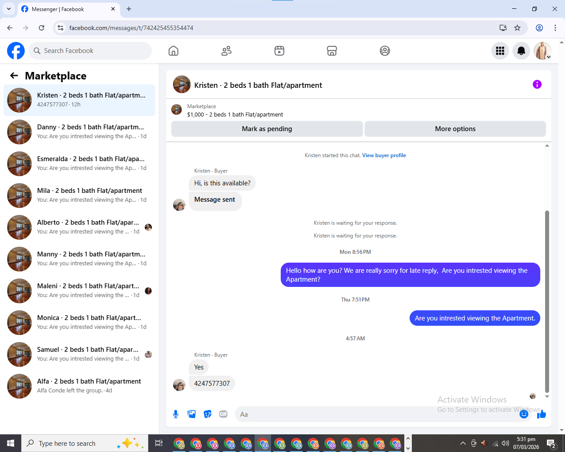Send a thumbs-up like
Image resolution: width=565 pixels, height=452 pixels.
542,414
